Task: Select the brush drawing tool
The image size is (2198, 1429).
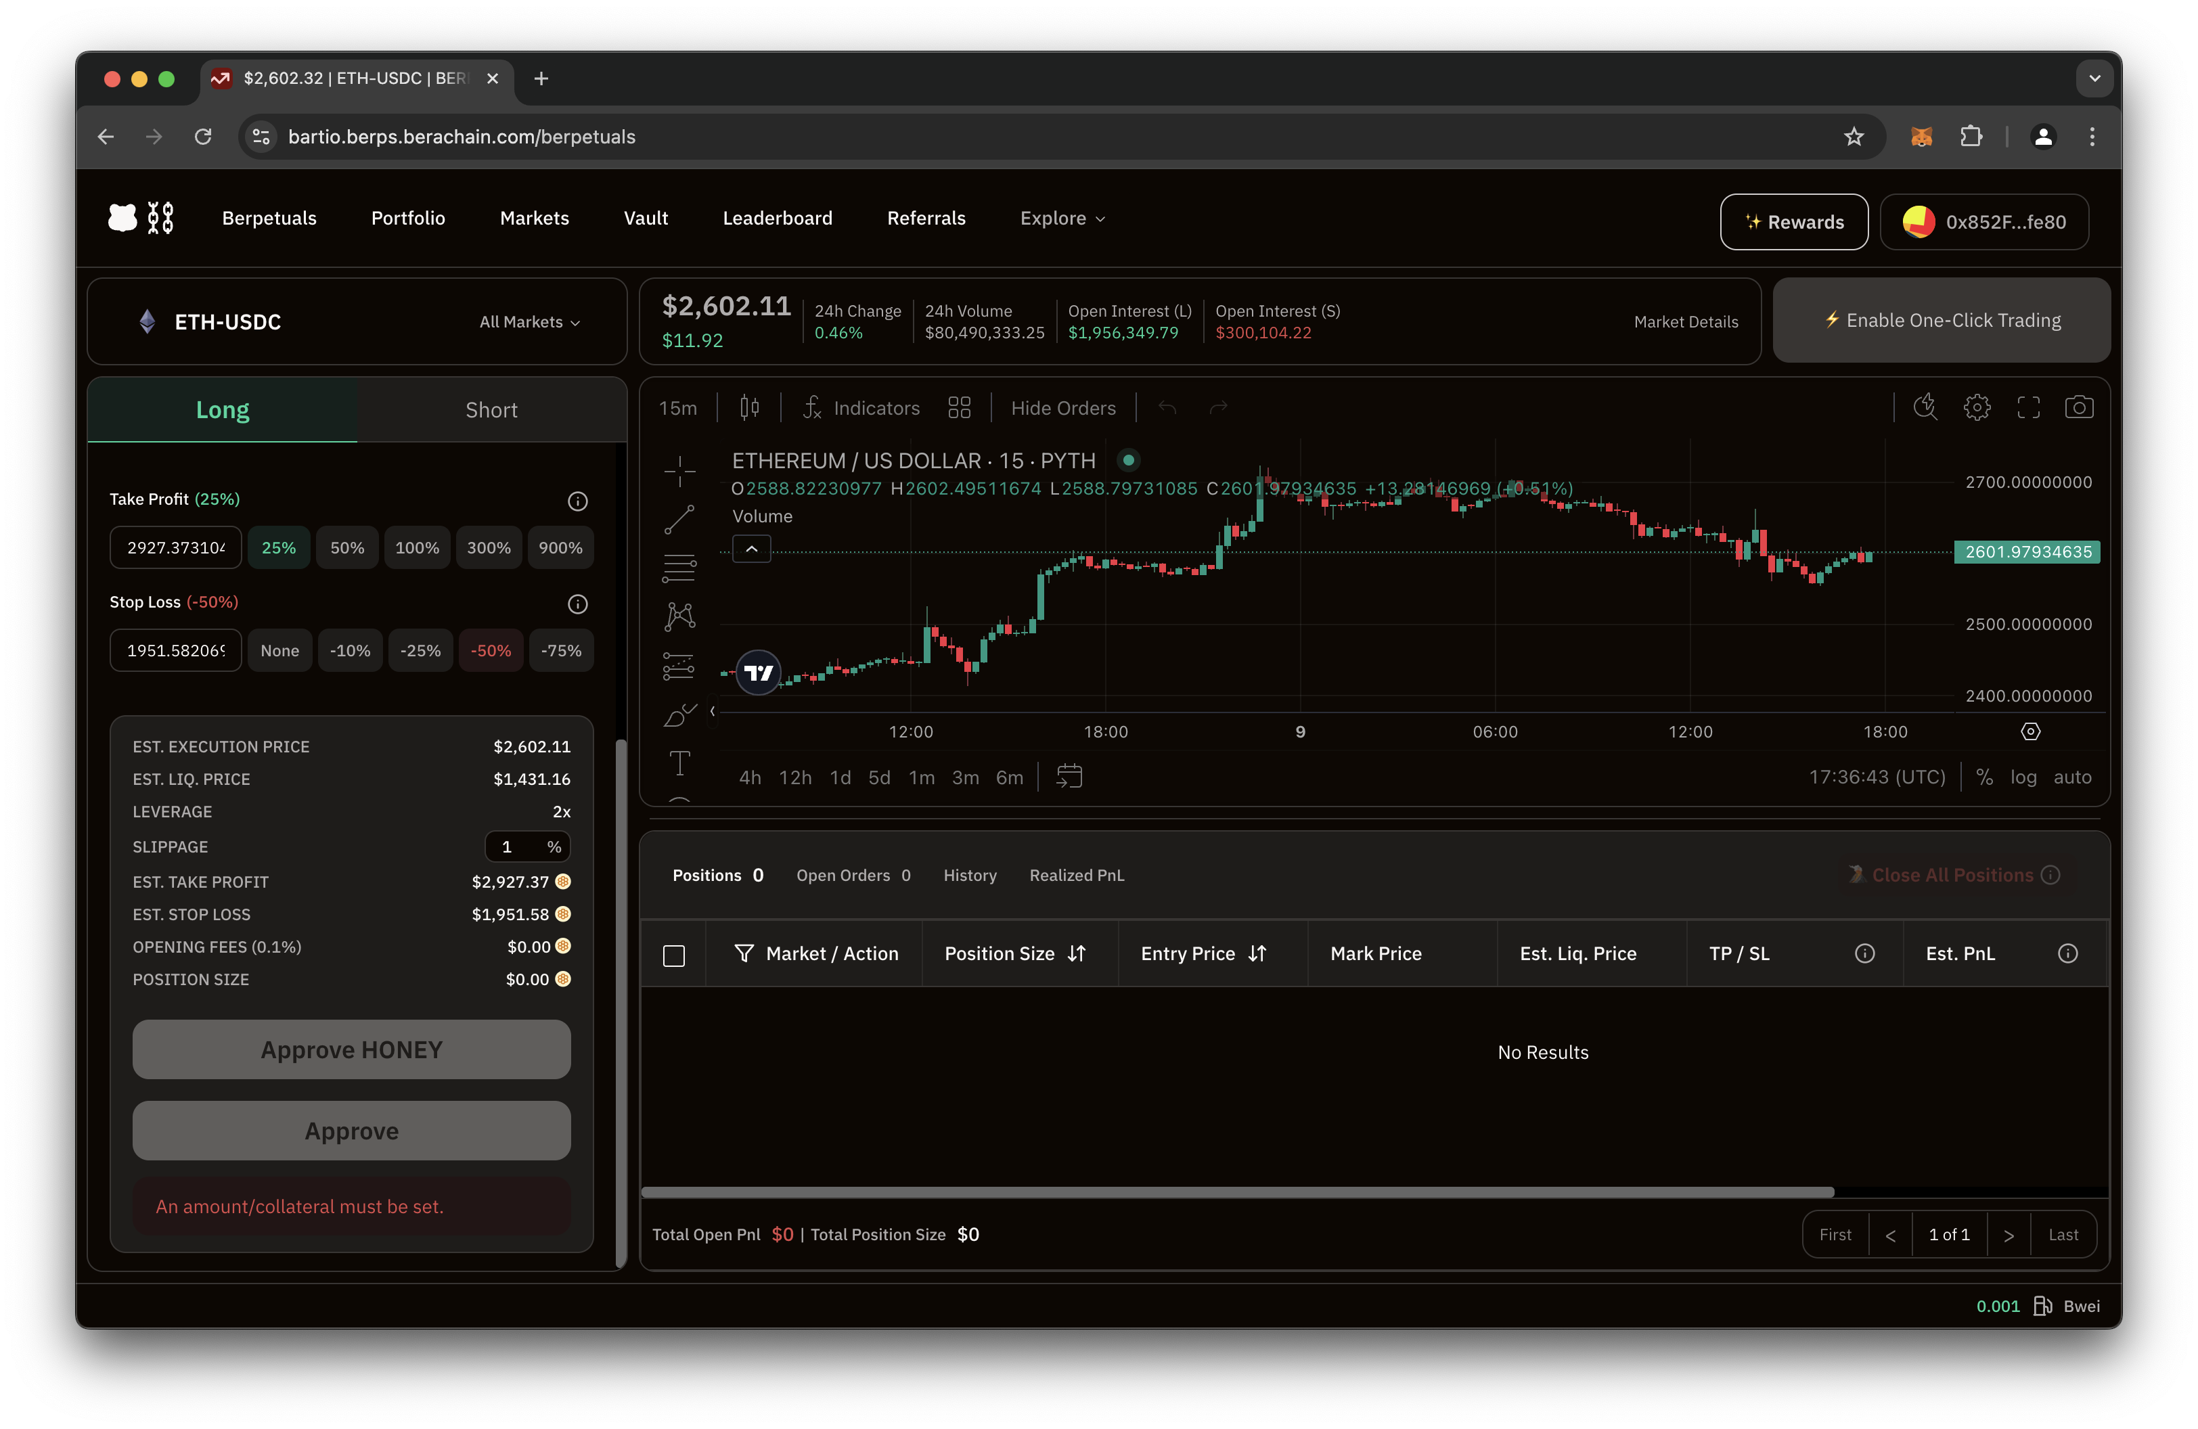Action: click(x=679, y=714)
